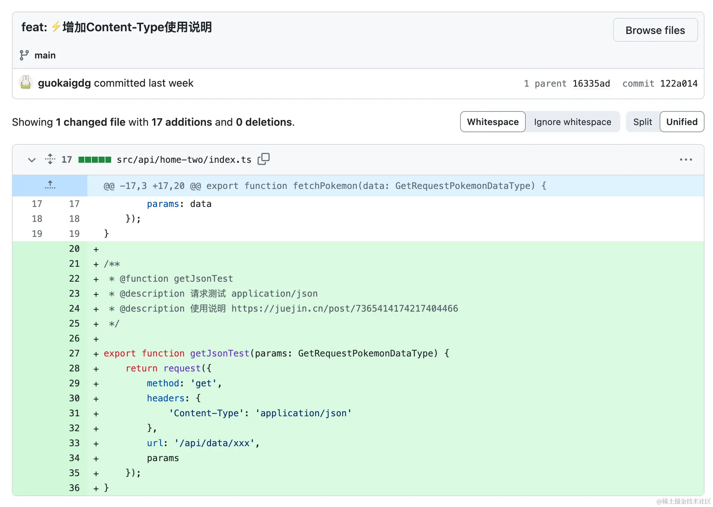Open the src/api/home-two/index.ts file link
Viewport: 713px width, 507px height.
click(x=184, y=160)
